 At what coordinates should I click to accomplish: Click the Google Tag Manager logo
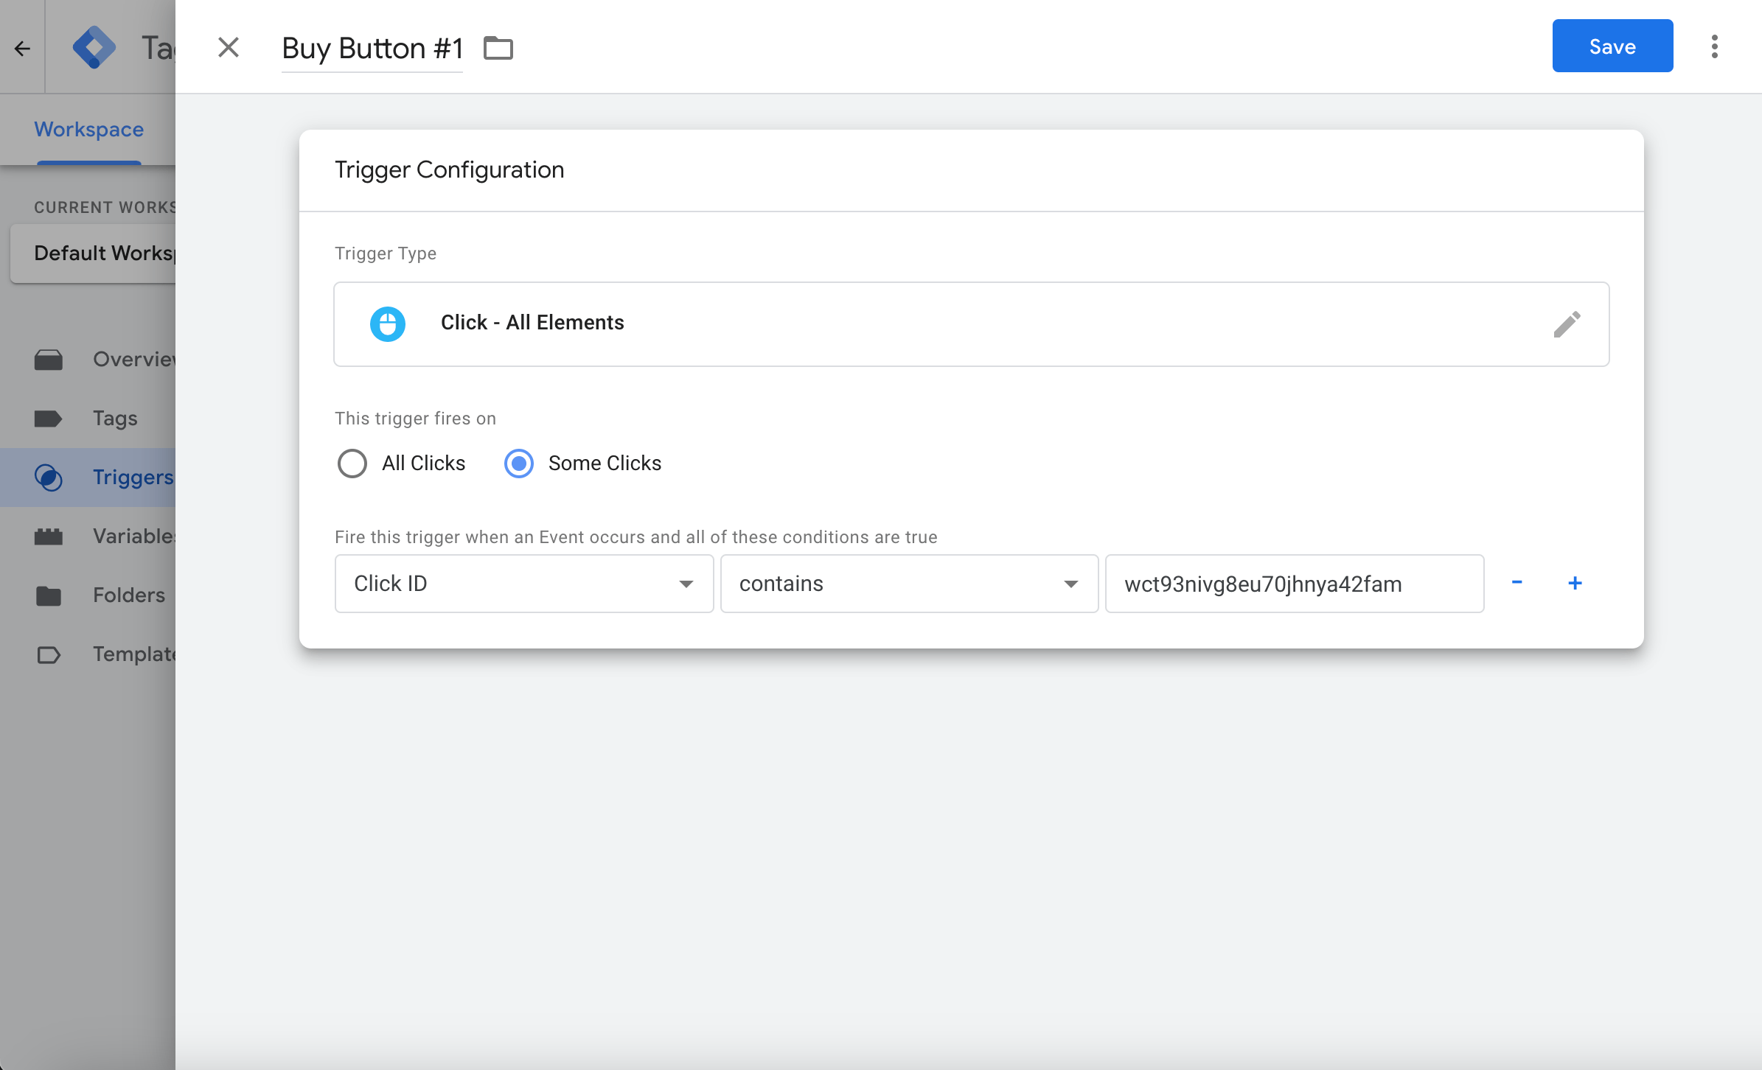(94, 47)
